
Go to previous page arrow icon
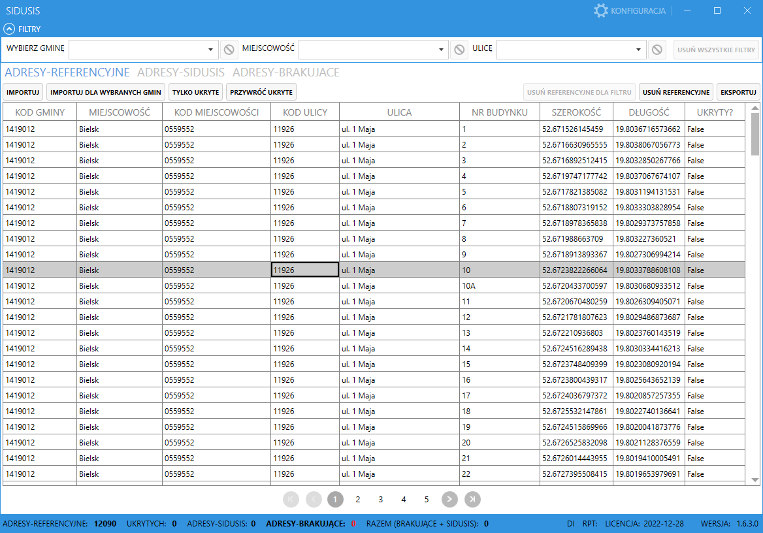314,499
